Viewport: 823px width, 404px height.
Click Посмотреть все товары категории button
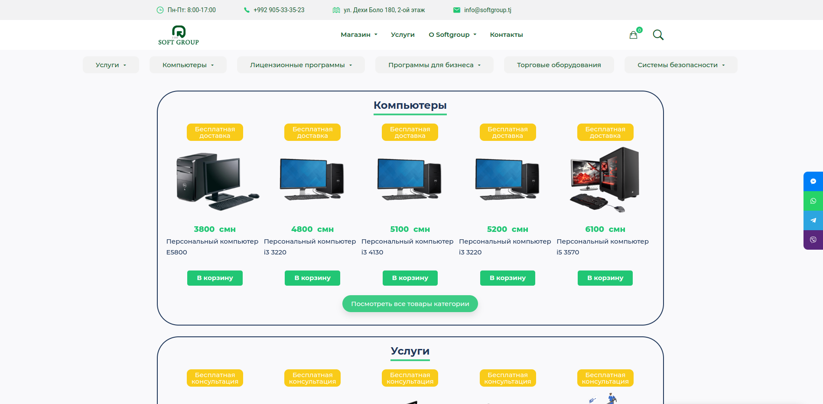(x=410, y=304)
